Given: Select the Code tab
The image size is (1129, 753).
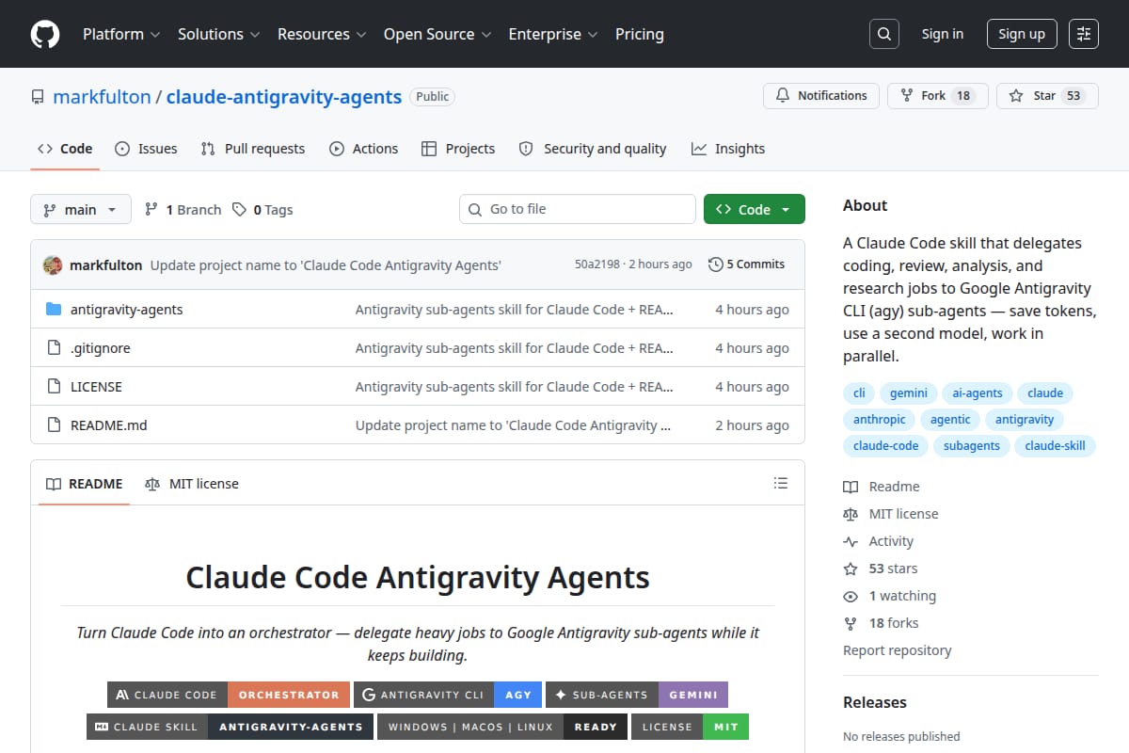Looking at the screenshot, I should pos(65,149).
